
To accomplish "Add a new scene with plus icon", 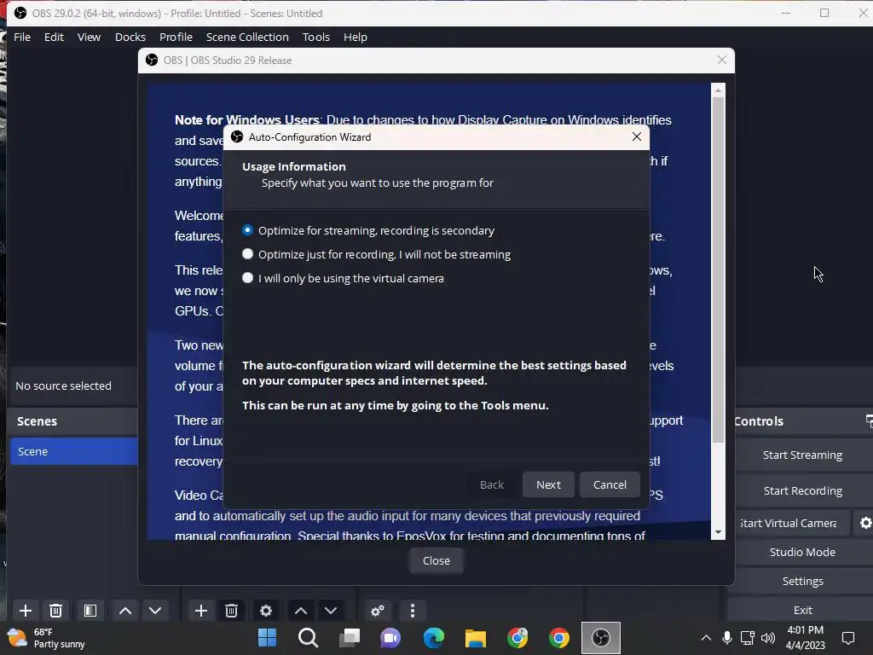I will 26,611.
